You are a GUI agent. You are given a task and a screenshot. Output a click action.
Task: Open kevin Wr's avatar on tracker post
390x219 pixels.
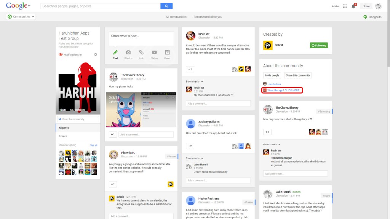190,36
